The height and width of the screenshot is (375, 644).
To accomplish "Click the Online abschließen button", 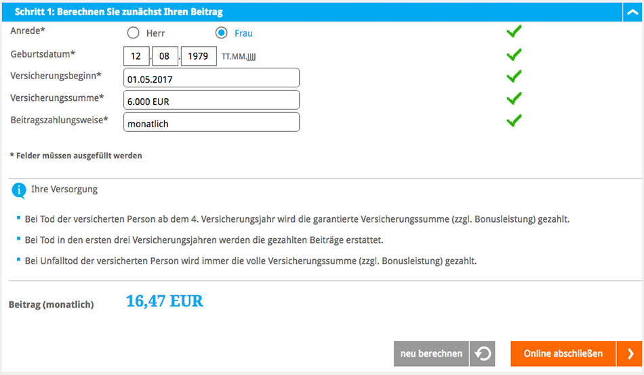I will click(563, 353).
